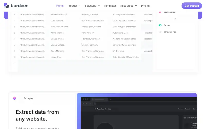206x129 pixels.
Task: Click the domain URL in row 10
Action: coord(33,57)
